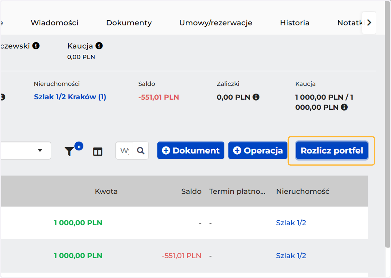The image size is (391, 278).
Task: Show info beside top Kaucja label
Action: (x=99, y=46)
